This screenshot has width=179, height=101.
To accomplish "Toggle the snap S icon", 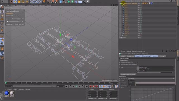I will [x=2, y=44].
